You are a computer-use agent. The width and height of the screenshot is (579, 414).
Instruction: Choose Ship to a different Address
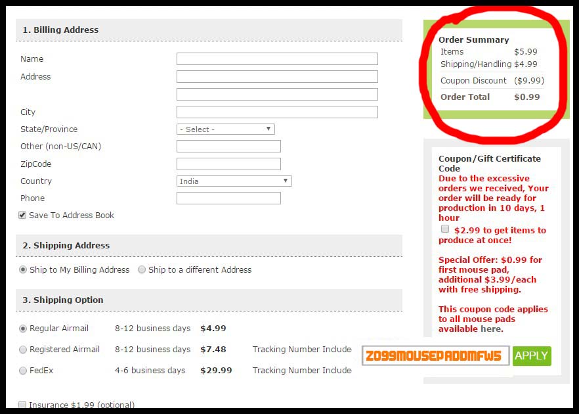(142, 270)
